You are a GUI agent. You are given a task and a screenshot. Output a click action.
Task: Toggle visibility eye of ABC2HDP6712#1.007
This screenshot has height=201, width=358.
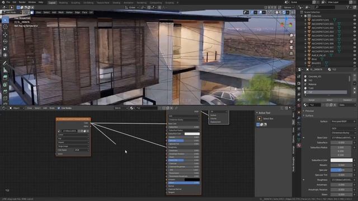[x=355, y=47]
